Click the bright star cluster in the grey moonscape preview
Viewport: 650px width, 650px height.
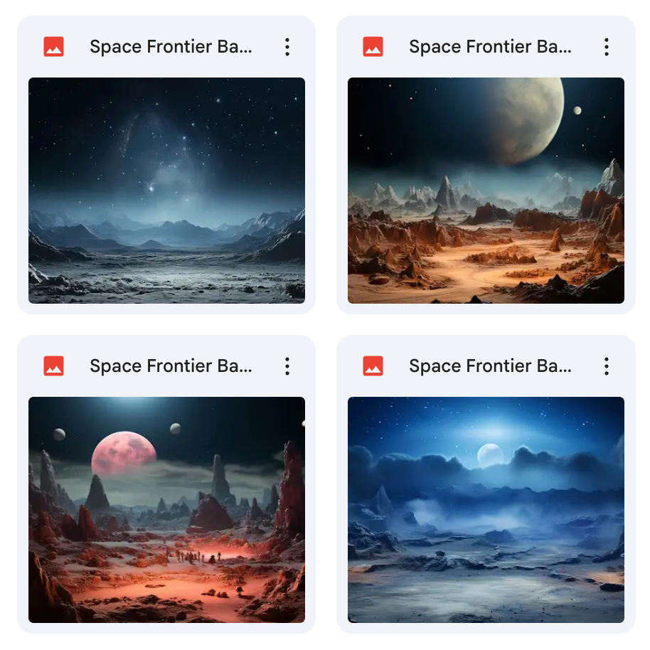(151, 188)
